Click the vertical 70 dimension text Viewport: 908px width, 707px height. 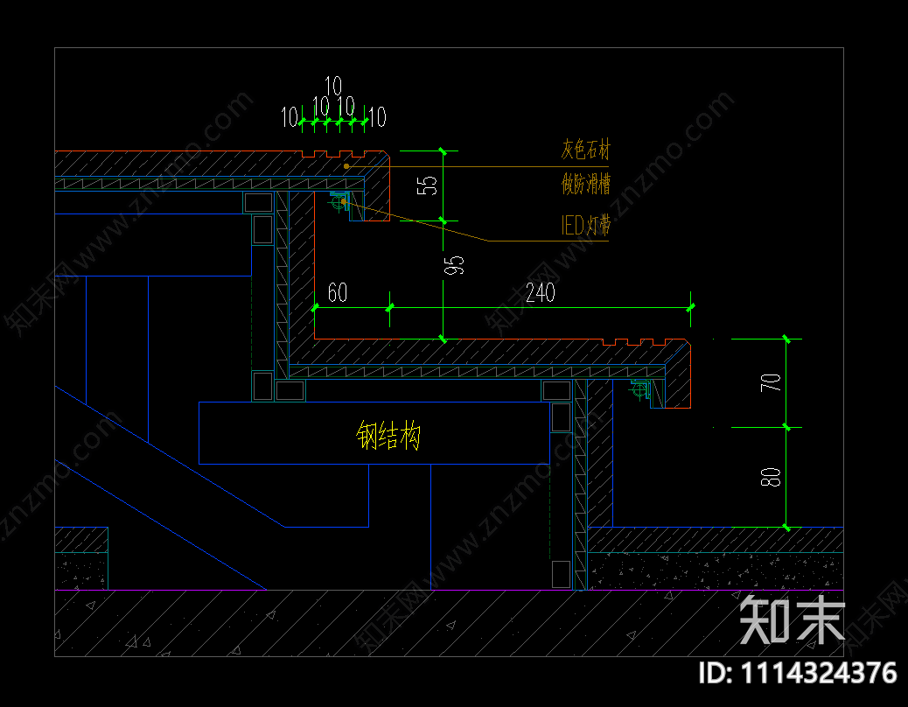point(771,382)
